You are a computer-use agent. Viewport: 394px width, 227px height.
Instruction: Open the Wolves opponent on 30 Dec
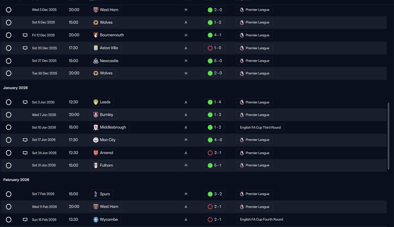click(103, 73)
